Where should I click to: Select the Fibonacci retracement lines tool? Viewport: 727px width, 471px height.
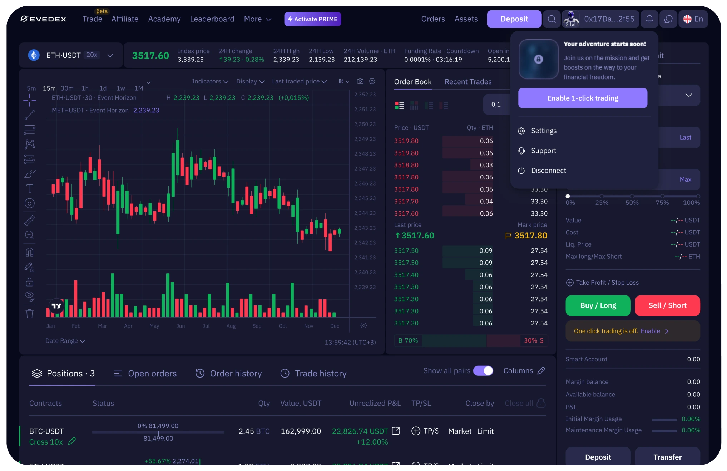pyautogui.click(x=30, y=130)
